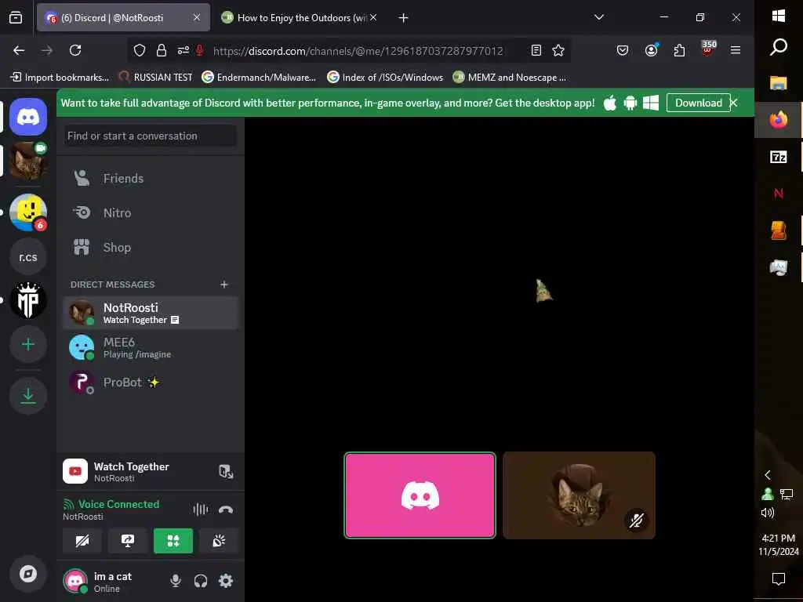
Task: Open the MP crown logo server
Action: pyautogui.click(x=28, y=300)
